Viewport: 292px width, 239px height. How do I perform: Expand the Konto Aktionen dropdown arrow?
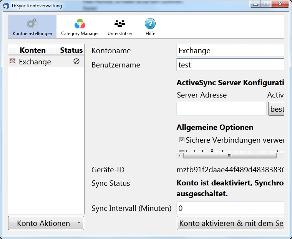tap(78, 223)
